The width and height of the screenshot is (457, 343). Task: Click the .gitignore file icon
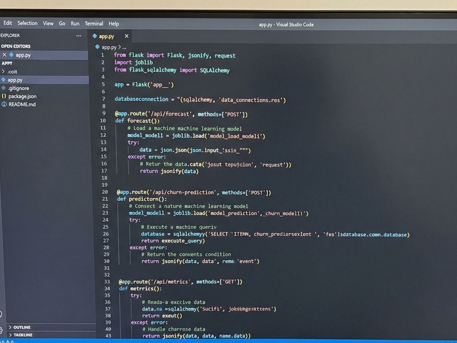pyautogui.click(x=4, y=88)
